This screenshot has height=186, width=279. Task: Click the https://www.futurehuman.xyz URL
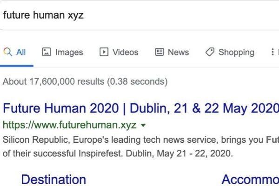click(x=70, y=126)
